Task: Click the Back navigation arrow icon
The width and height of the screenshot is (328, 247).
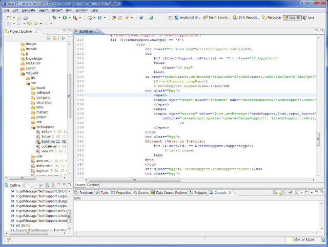Action: 36,24
